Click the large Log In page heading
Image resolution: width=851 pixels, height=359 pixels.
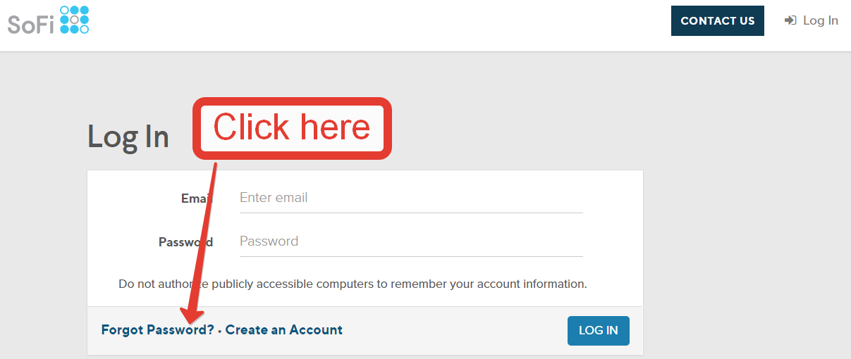[128, 137]
